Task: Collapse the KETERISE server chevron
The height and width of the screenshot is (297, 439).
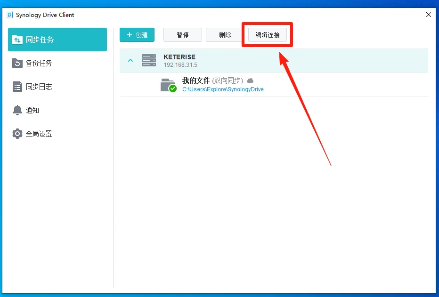Action: click(130, 60)
